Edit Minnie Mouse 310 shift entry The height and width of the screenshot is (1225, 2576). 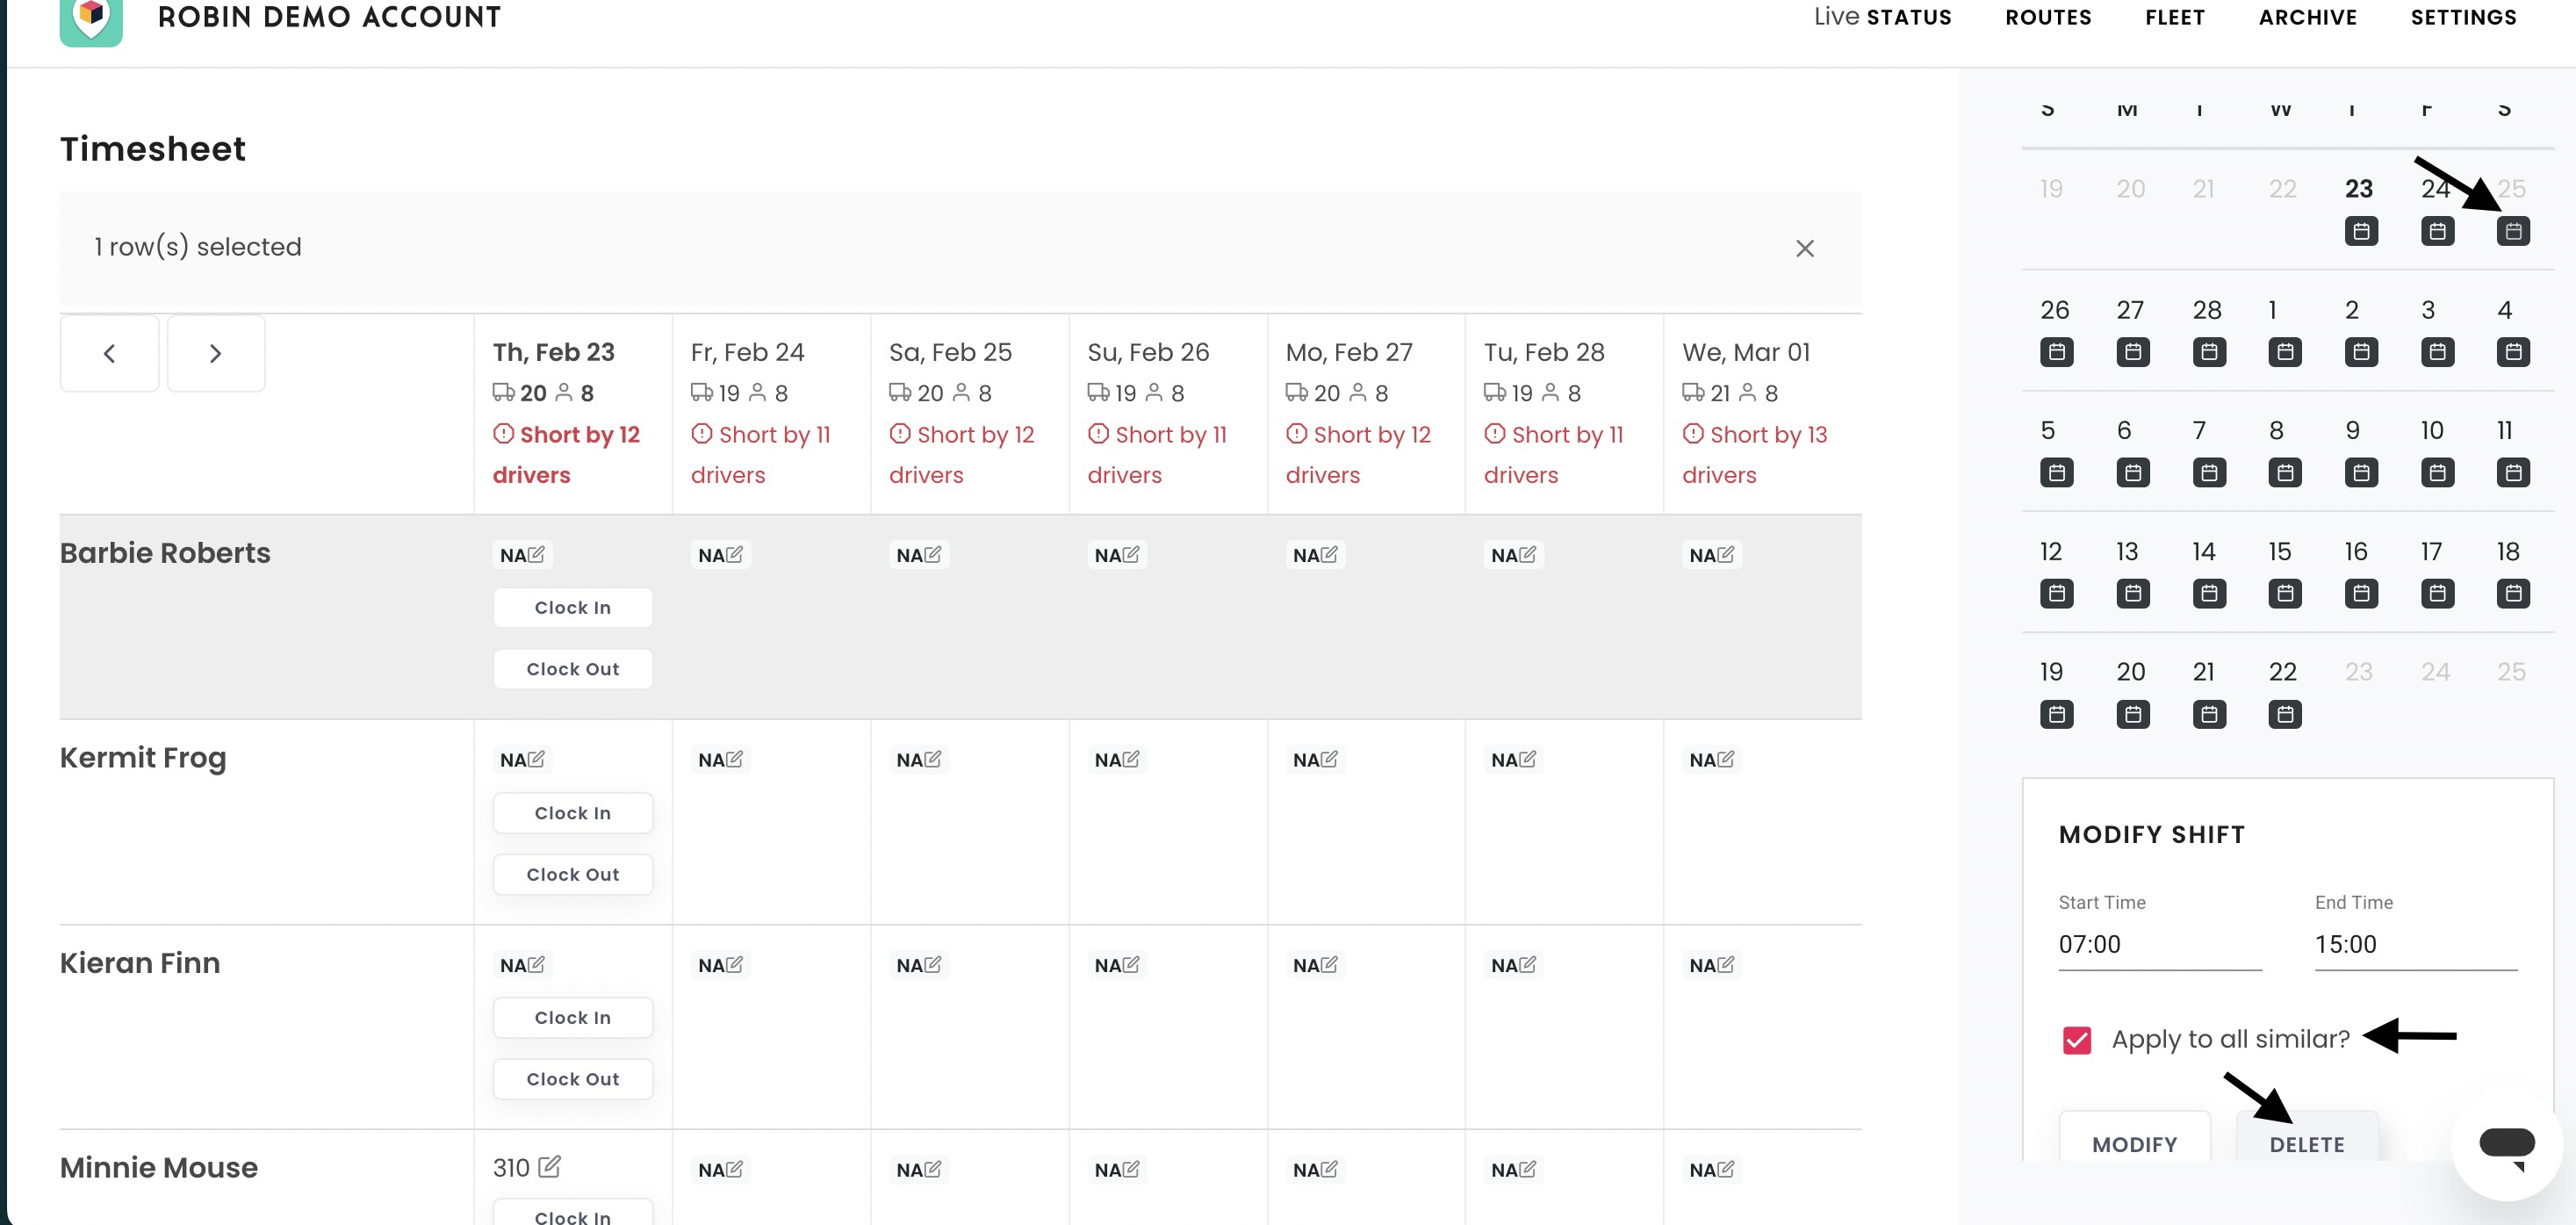click(550, 1166)
